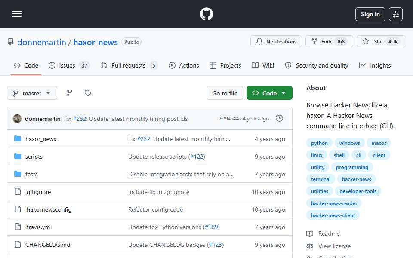The image size is (413, 258).
Task: Click the CHANGELOG.md file icon
Action: pos(18,244)
